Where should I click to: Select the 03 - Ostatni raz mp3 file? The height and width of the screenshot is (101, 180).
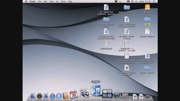(x=106, y=7)
